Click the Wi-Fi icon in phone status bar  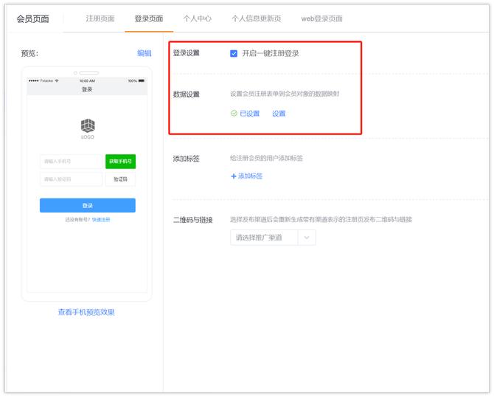[57, 80]
